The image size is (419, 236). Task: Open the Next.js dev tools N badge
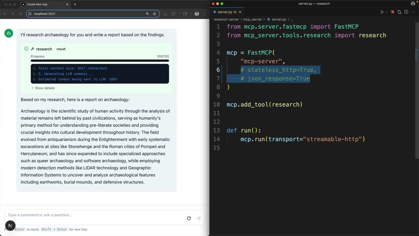pyautogui.click(x=10, y=226)
